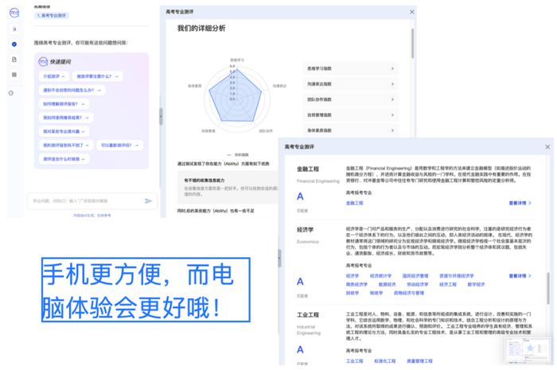
Task: Ask the quick question 测评适合什么时候做
Action: (x=64, y=159)
